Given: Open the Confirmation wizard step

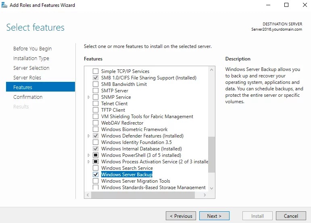Looking at the screenshot, I should [x=28, y=97].
